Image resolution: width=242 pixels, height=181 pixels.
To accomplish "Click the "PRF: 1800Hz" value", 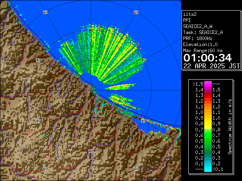I will (x=197, y=38).
